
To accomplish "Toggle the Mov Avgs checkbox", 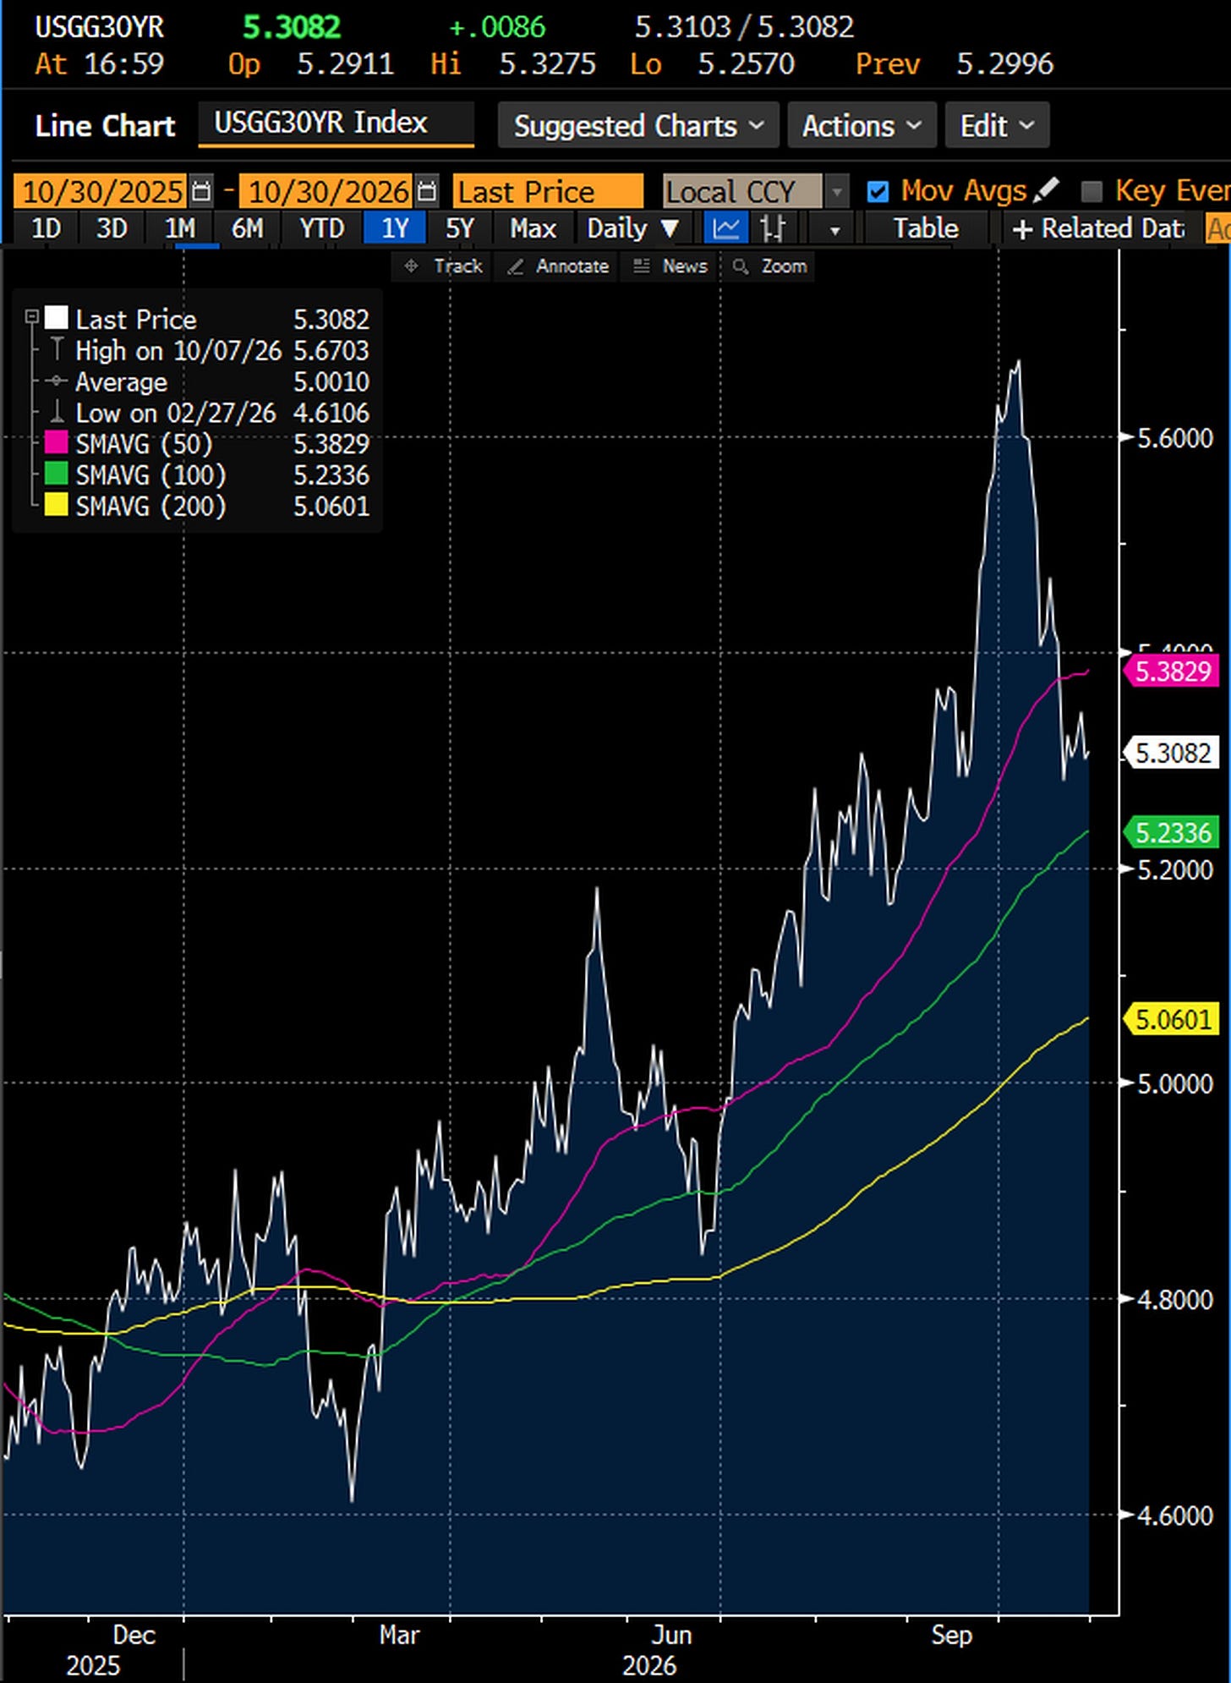I will tap(878, 192).
